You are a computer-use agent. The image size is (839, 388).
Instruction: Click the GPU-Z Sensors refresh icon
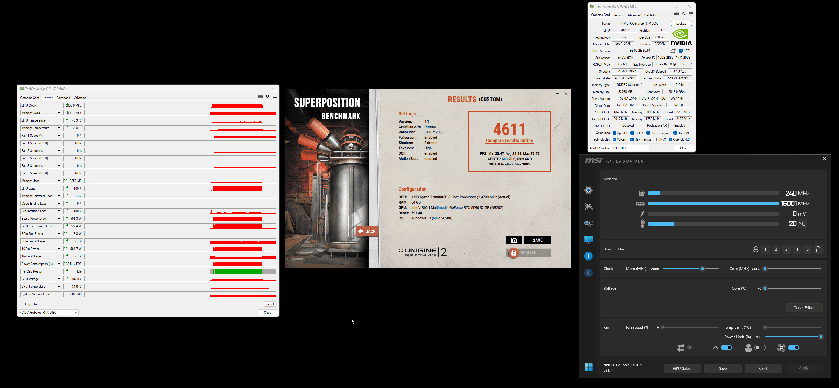pyautogui.click(x=267, y=96)
